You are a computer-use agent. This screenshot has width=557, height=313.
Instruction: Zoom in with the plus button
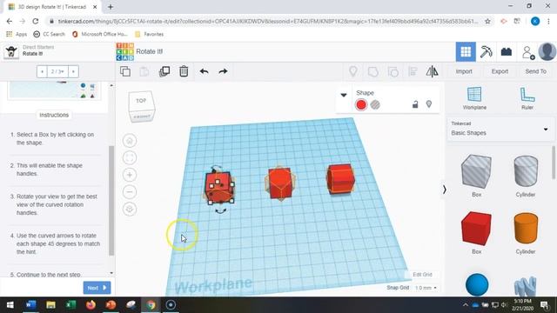[x=130, y=175]
